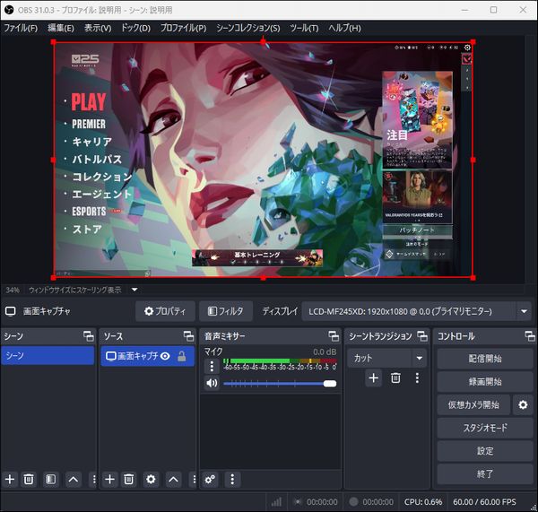
Task: Pop out the シーントランジション dock
Action: point(422,336)
